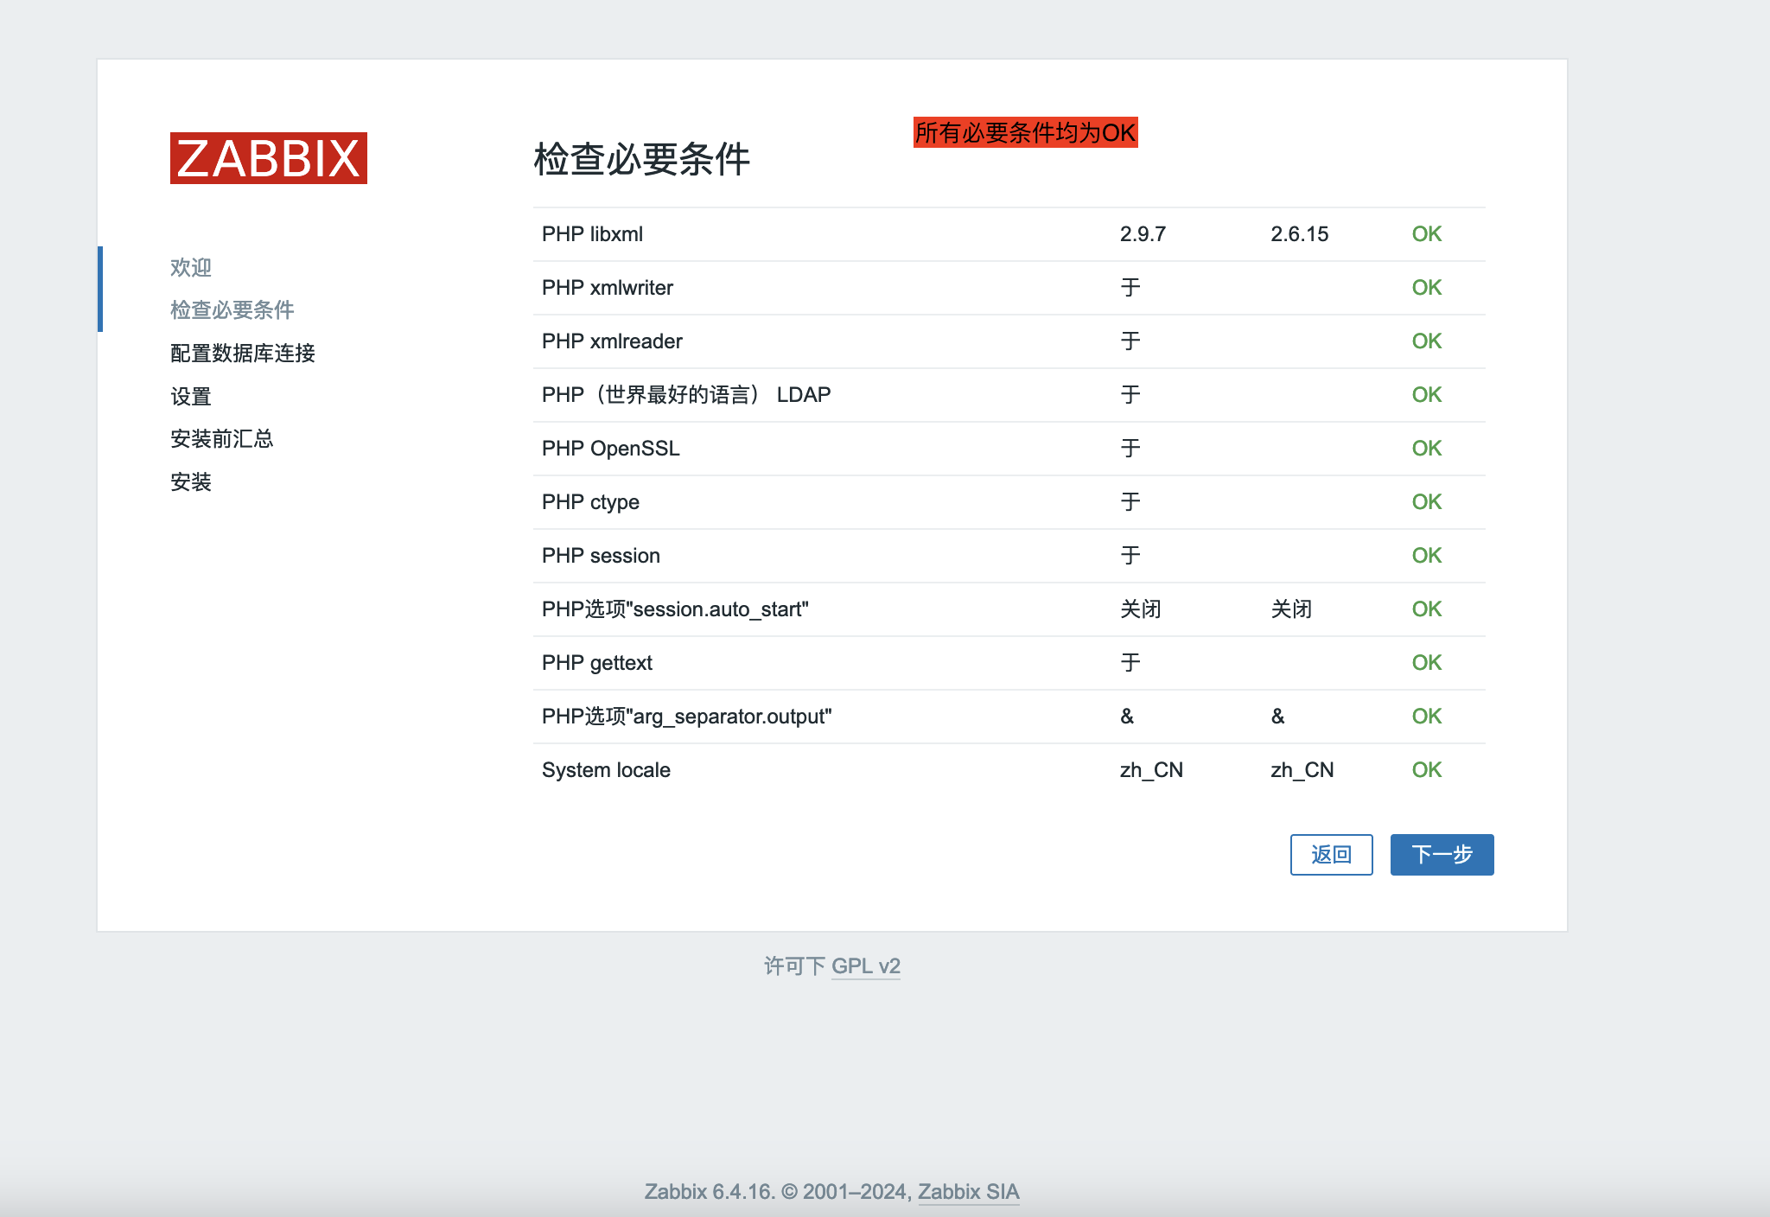Click the 许可下 license text
The image size is (1770, 1217).
click(x=795, y=965)
